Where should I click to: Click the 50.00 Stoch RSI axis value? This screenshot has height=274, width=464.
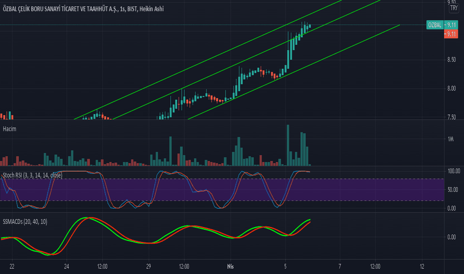[453, 190]
